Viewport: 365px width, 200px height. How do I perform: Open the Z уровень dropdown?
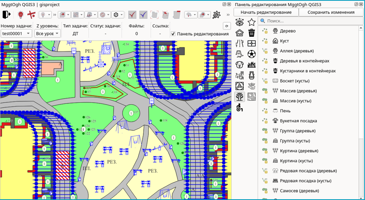coord(47,33)
